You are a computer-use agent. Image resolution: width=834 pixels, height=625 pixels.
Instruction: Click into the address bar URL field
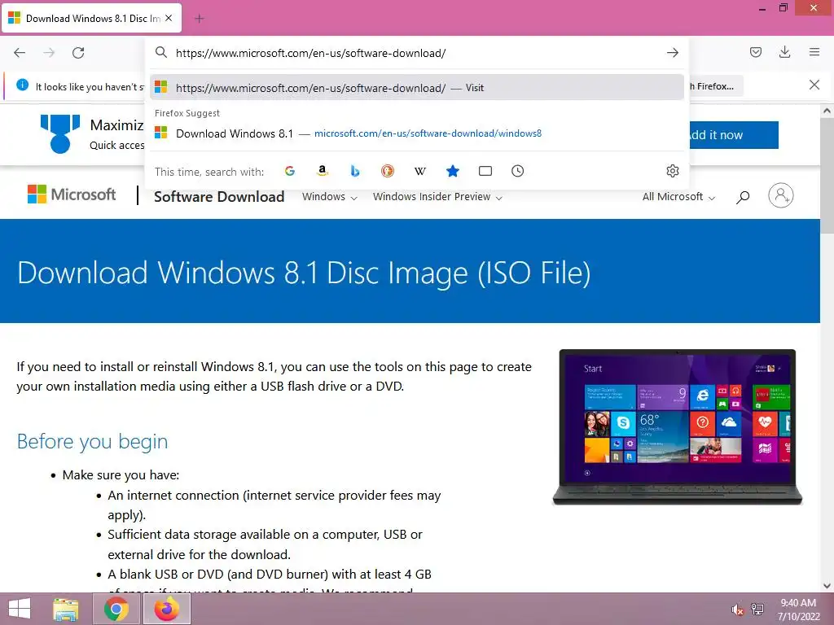point(416,53)
